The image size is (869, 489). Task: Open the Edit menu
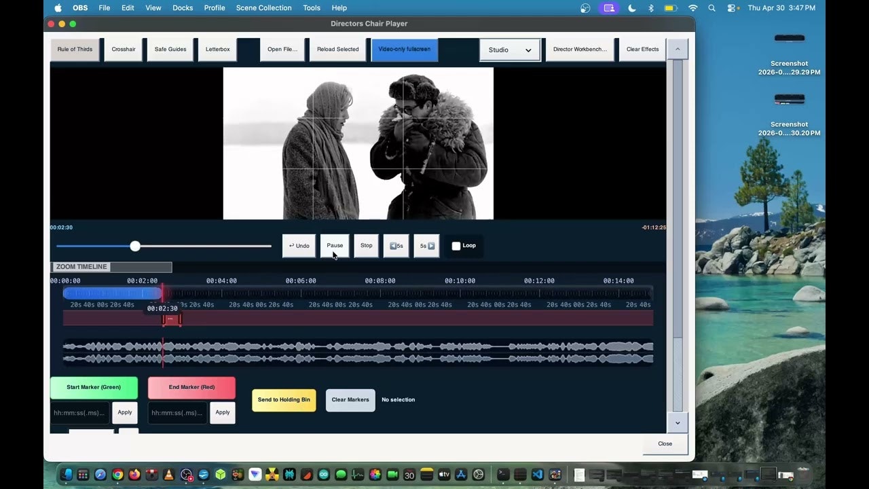(x=128, y=8)
